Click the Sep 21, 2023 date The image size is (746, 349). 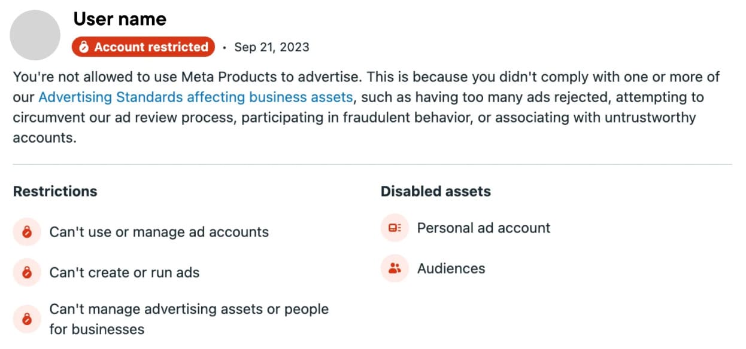coord(272,47)
